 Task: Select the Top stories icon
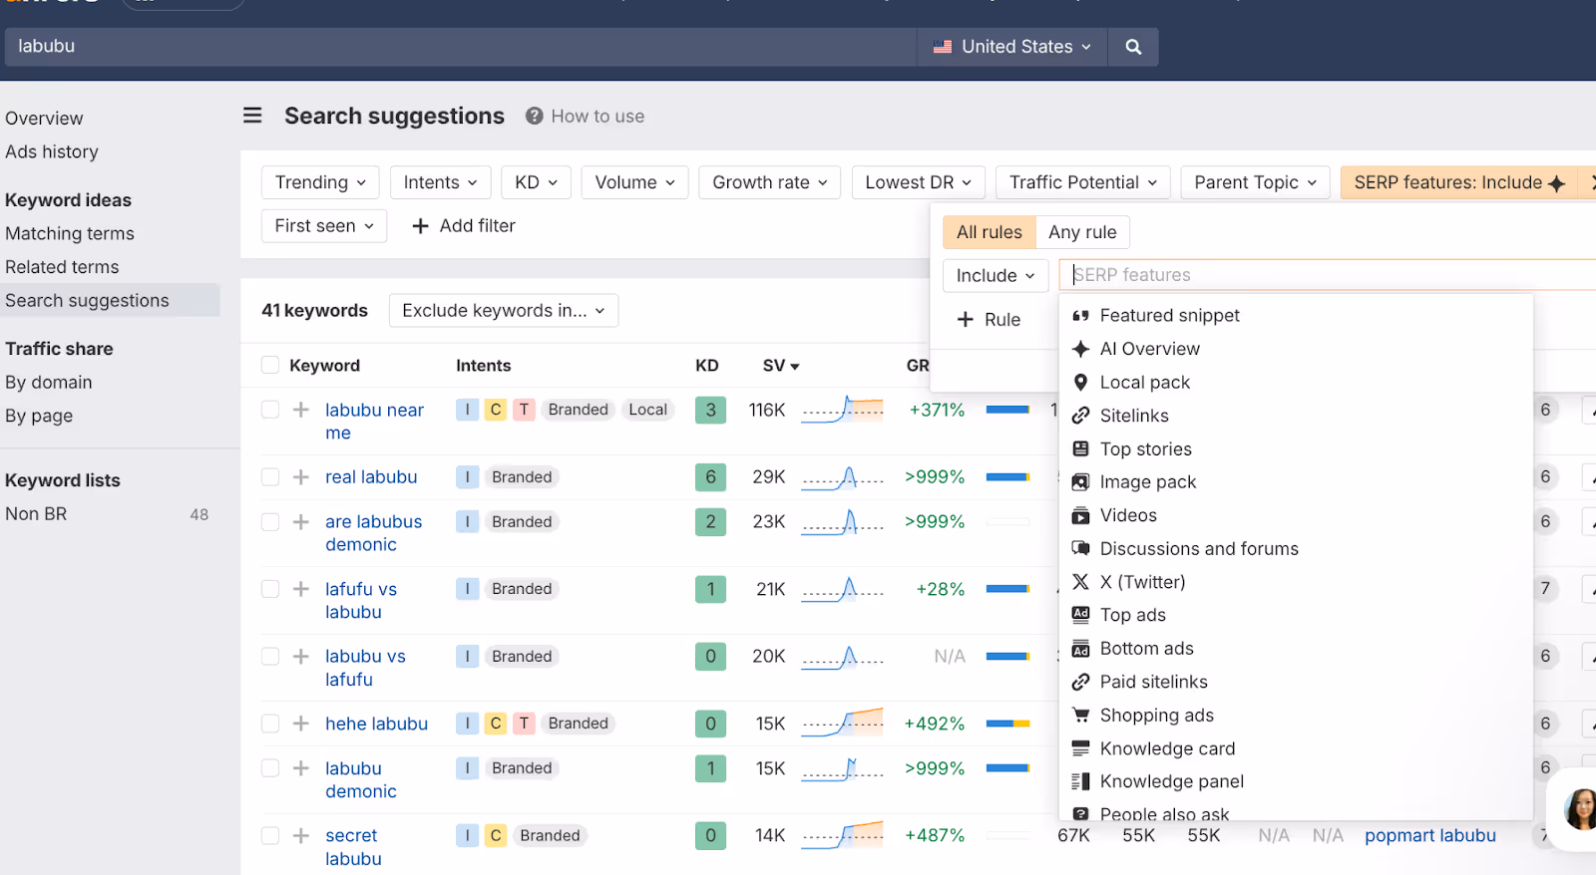[x=1080, y=448]
